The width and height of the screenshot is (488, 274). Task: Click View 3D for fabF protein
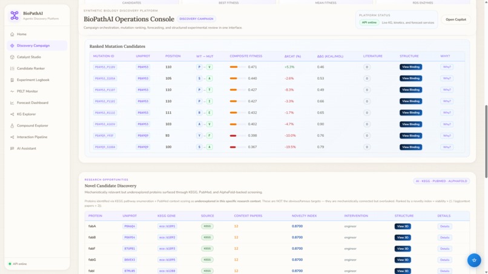coord(403,249)
